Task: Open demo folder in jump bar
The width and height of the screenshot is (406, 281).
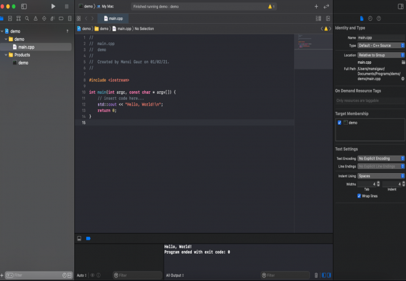Action: 101,29
